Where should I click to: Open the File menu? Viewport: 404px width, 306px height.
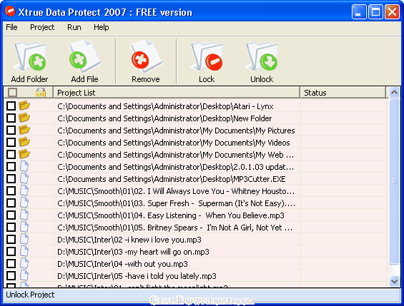point(11,27)
